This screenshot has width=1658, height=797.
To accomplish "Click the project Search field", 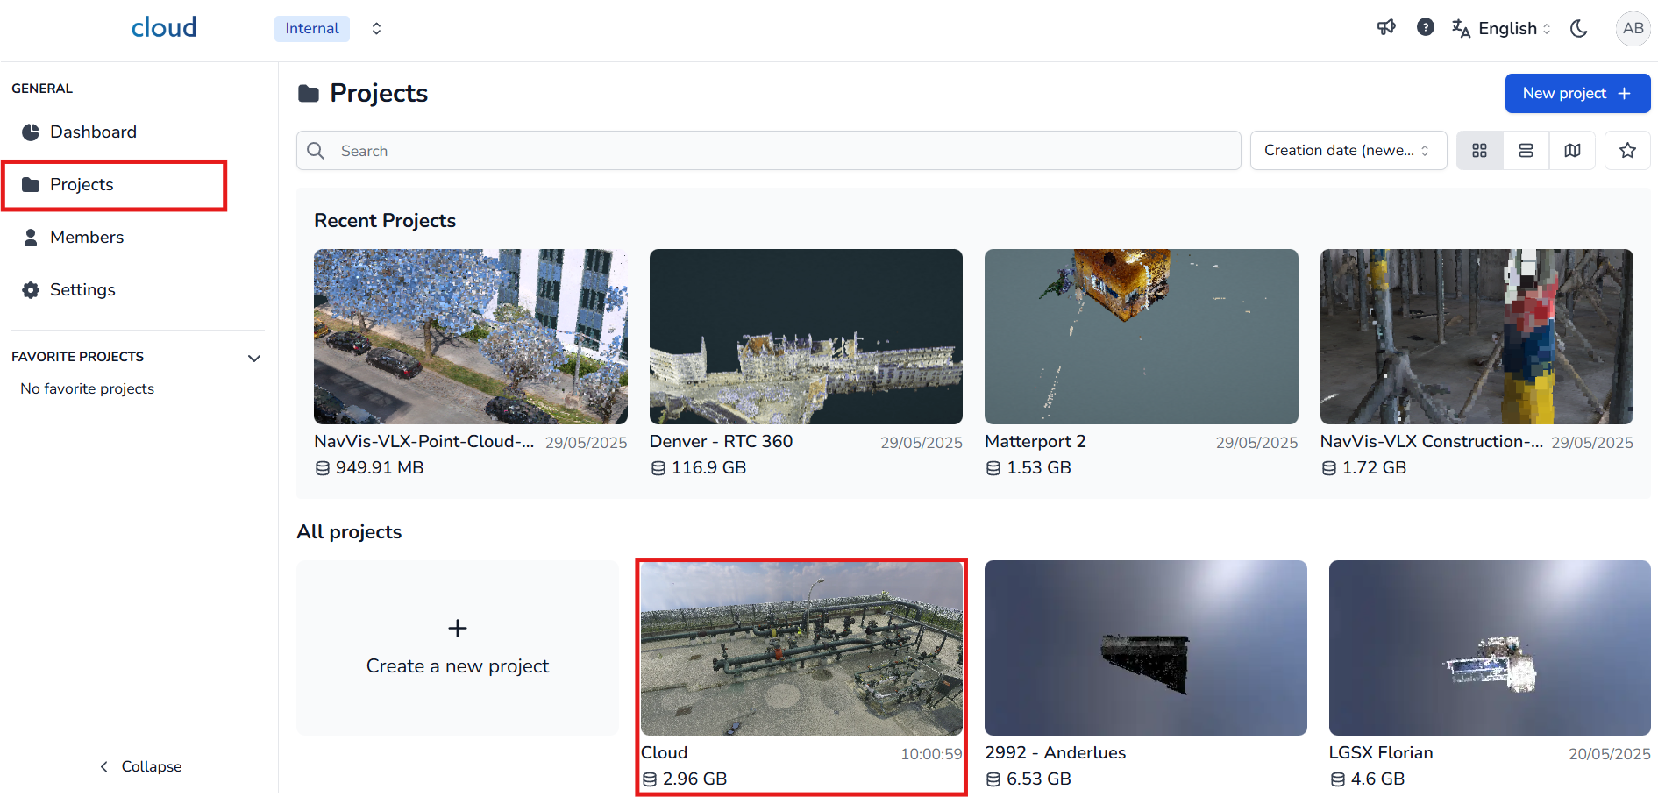I will [x=768, y=151].
